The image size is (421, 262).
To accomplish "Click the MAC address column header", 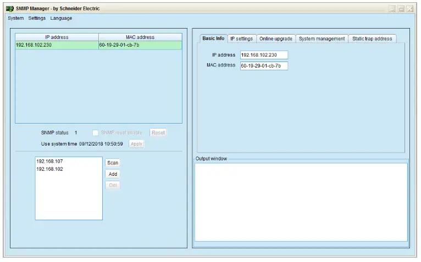I will point(140,37).
